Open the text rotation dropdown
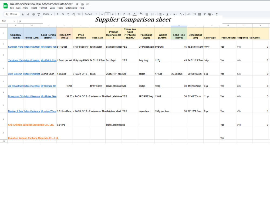The height and width of the screenshot is (203, 270). tap(182, 14)
